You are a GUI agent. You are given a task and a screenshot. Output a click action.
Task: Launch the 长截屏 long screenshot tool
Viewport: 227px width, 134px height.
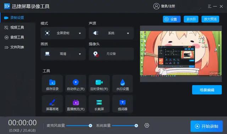99,104
